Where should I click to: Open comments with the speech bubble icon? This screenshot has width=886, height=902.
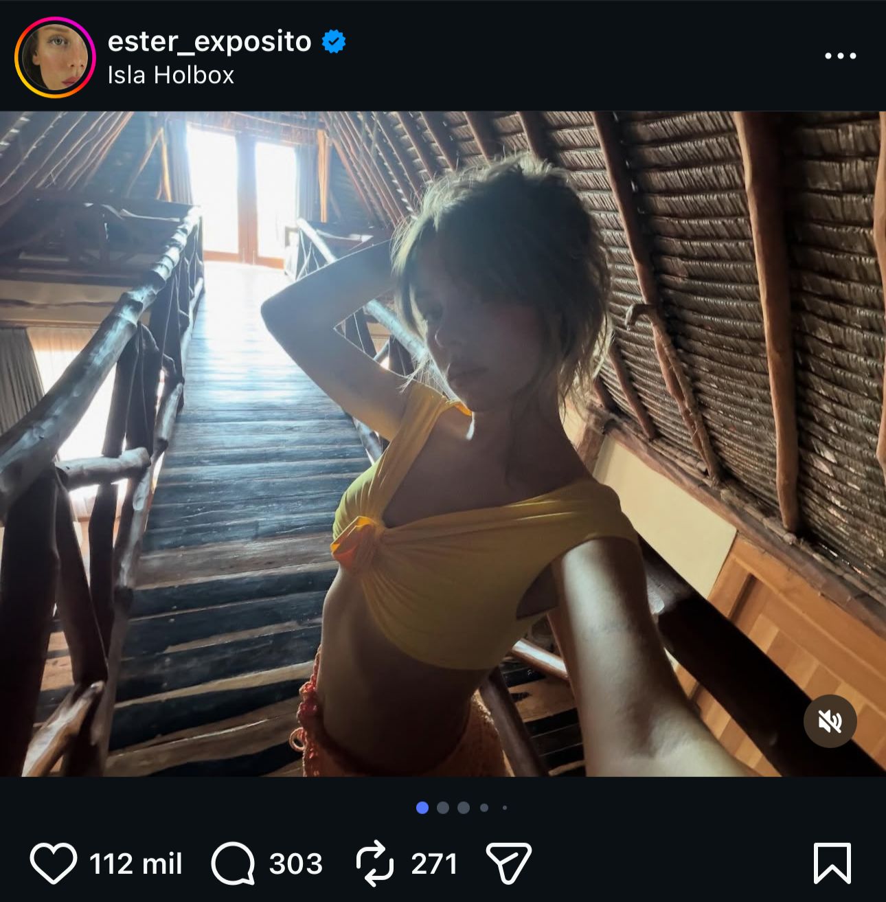click(233, 864)
